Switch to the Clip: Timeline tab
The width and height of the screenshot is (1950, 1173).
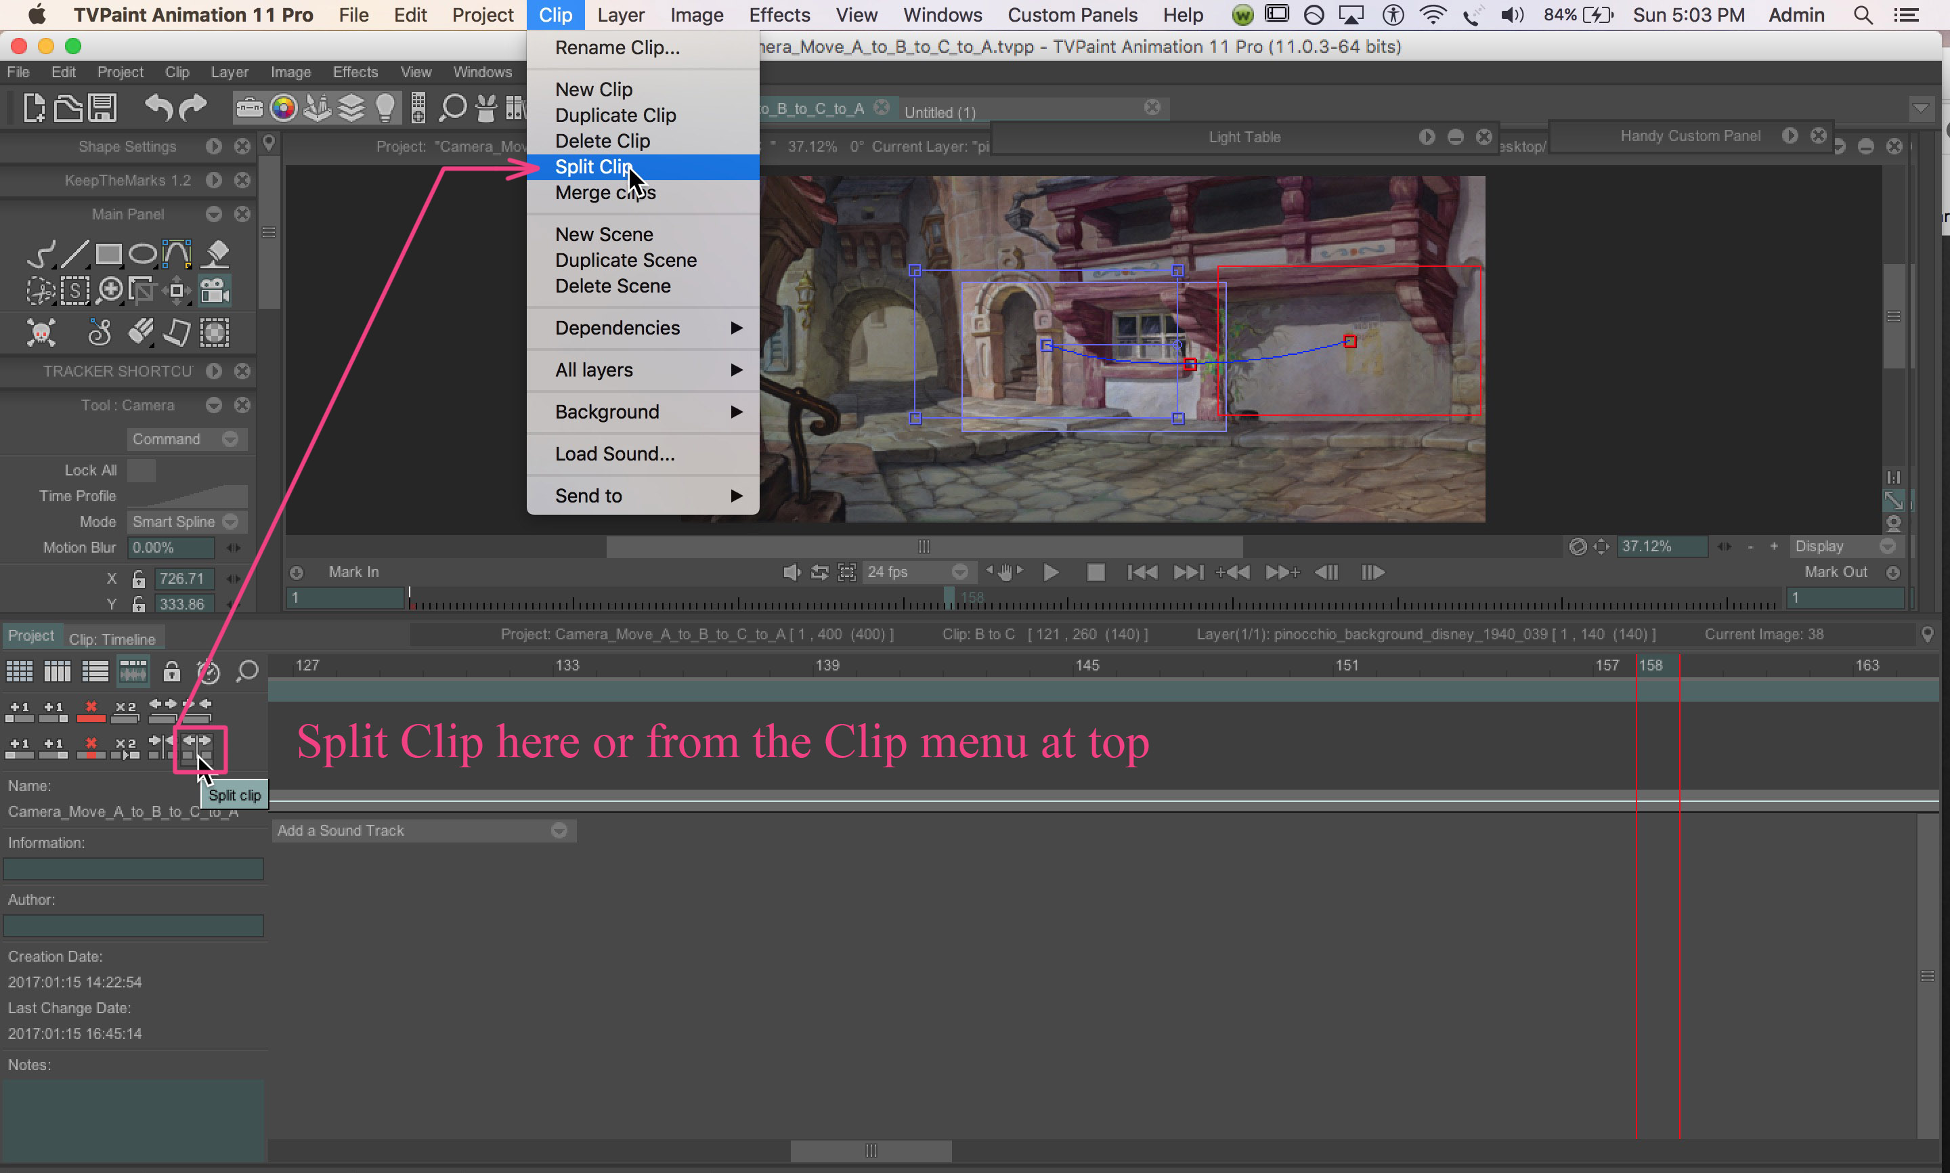pos(112,639)
